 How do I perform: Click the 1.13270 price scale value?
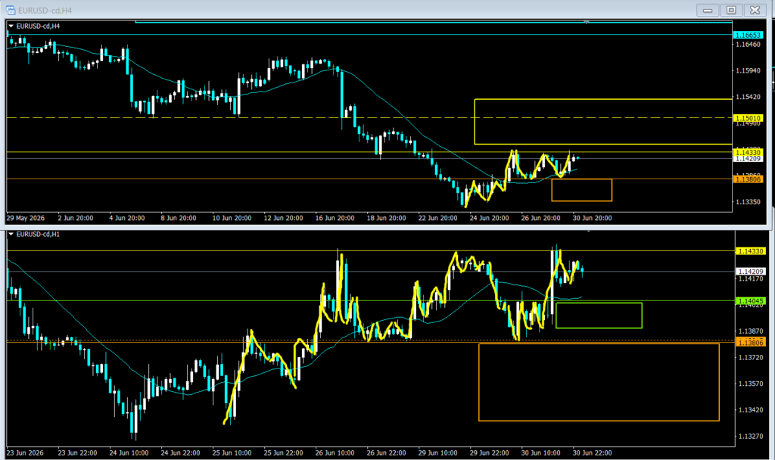click(751, 437)
